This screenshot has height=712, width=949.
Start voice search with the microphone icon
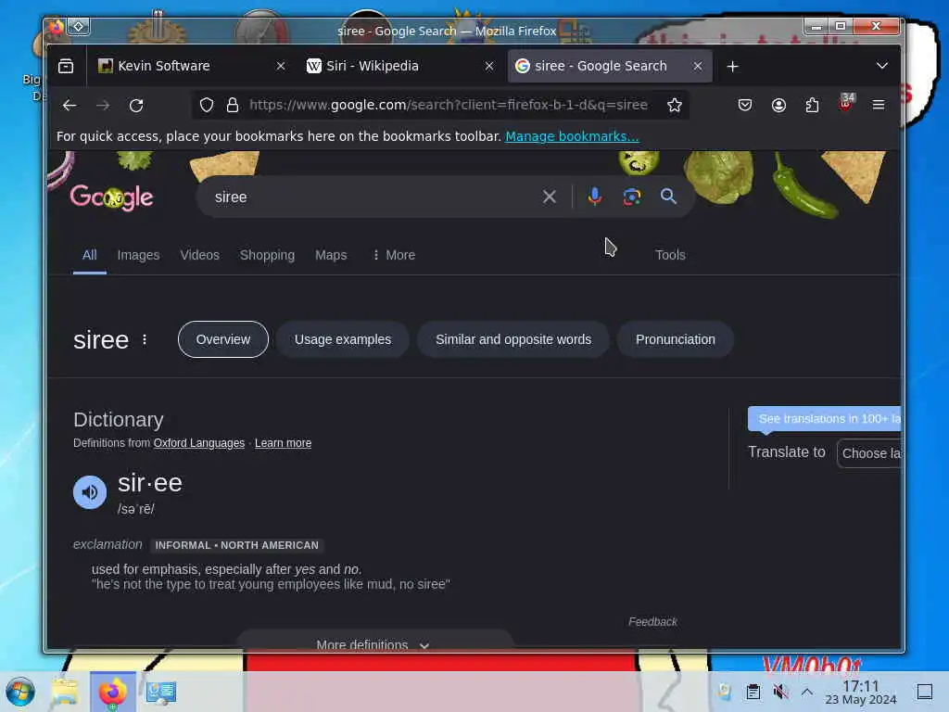(x=595, y=197)
